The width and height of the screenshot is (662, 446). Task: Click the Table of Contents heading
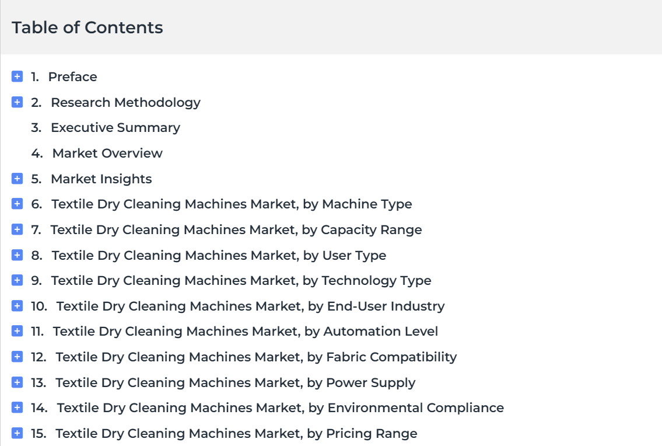[87, 27]
